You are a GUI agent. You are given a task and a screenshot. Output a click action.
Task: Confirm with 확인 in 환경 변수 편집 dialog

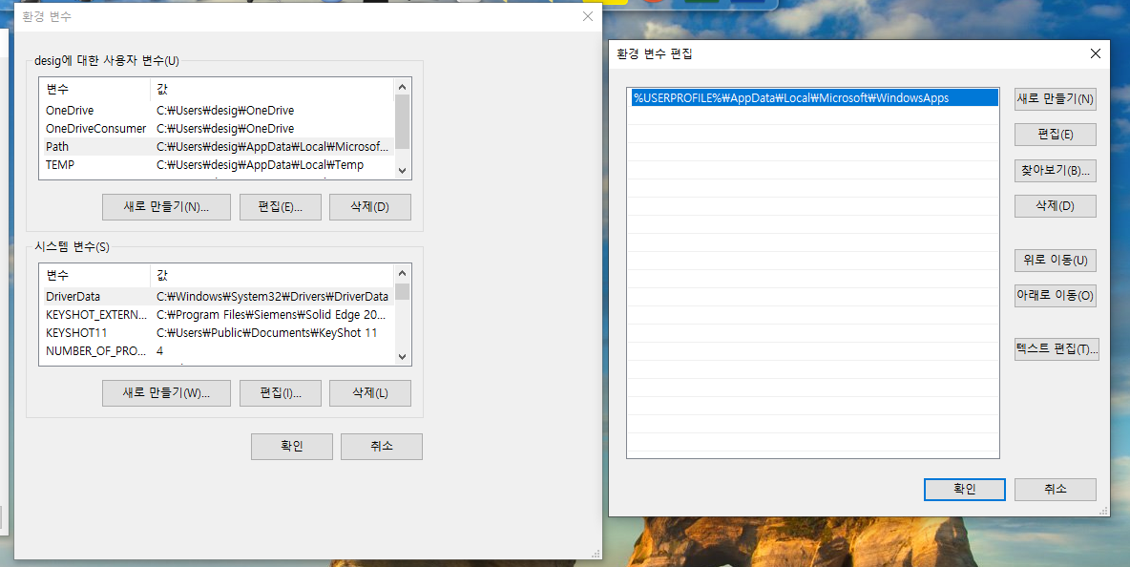[x=964, y=489]
